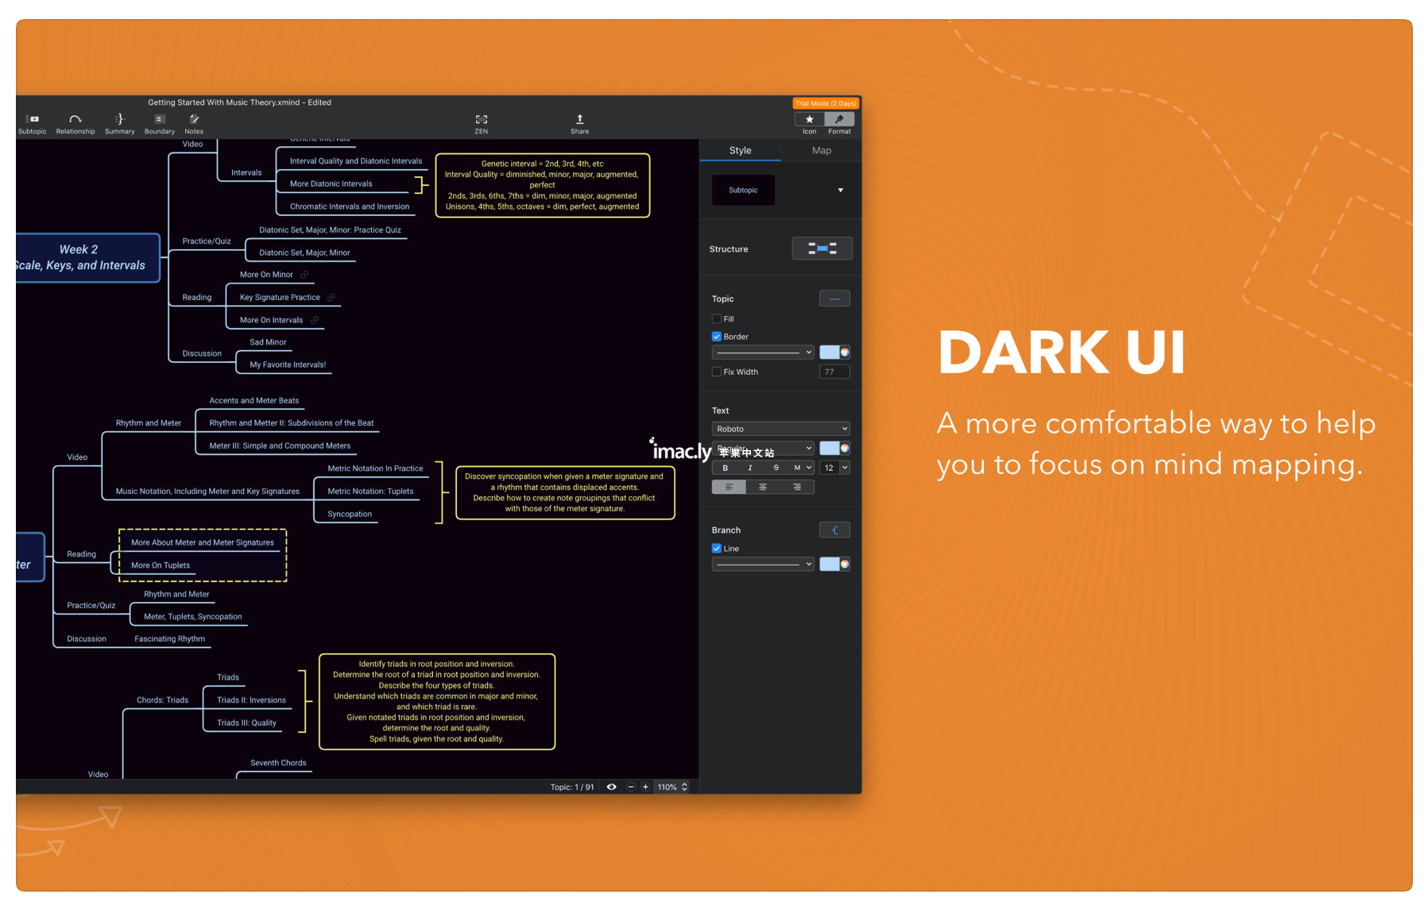Screen dimensions: 1424x902
Task: Click the font size 12 field
Action: coord(830,468)
